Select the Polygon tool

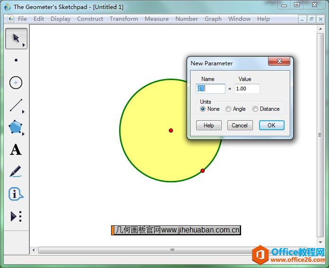pyautogui.click(x=16, y=127)
